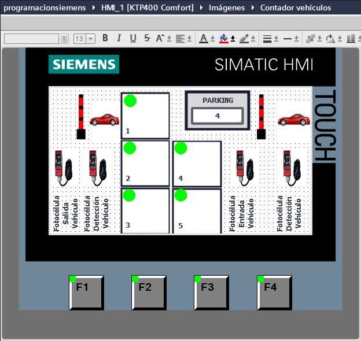Click the F2 function key
This screenshot has width=361, height=341.
point(149,292)
